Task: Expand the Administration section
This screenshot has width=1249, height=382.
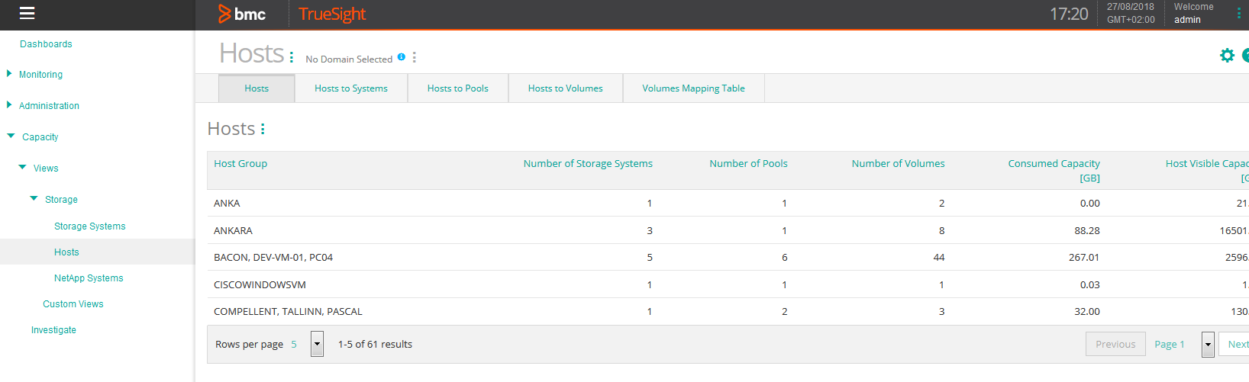Action: (x=9, y=105)
